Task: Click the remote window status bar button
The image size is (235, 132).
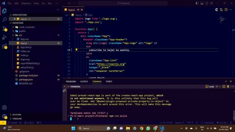Action: tap(3, 123)
